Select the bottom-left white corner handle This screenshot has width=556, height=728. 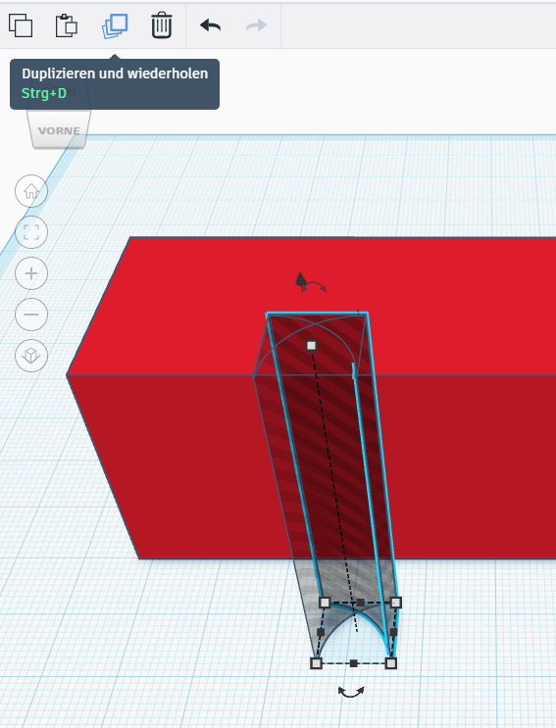pyautogui.click(x=317, y=663)
